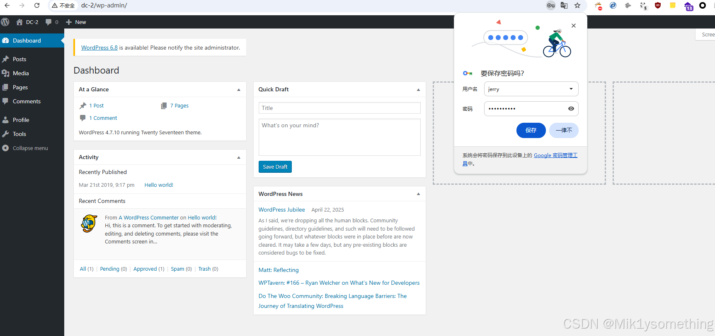
Task: Click the translate page icon
Action: pyautogui.click(x=564, y=5)
